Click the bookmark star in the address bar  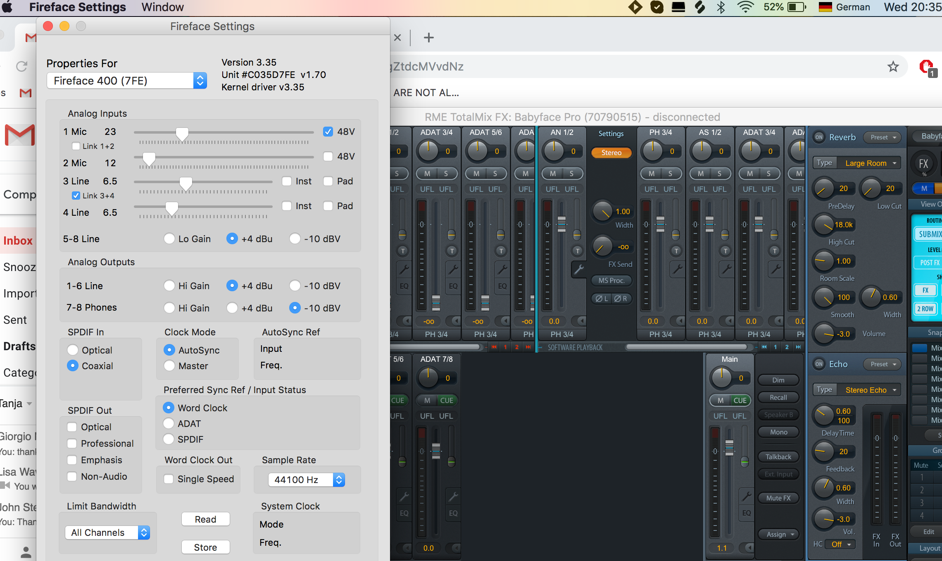[x=893, y=66]
